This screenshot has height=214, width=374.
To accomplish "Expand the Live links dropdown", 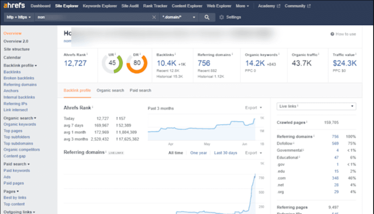I will pos(316,106).
